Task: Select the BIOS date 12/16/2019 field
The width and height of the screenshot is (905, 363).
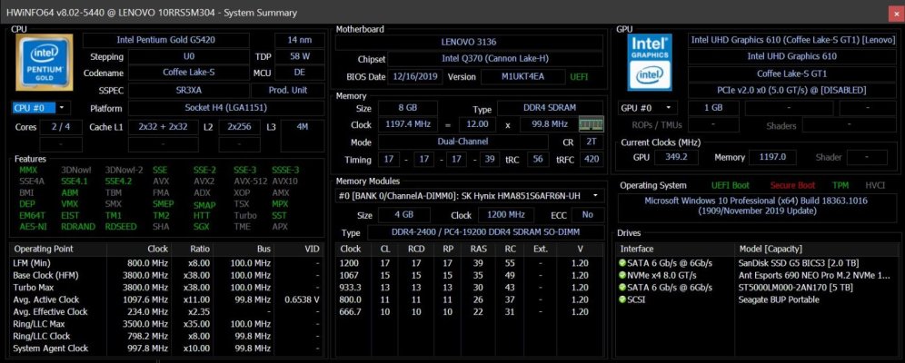Action: point(415,76)
